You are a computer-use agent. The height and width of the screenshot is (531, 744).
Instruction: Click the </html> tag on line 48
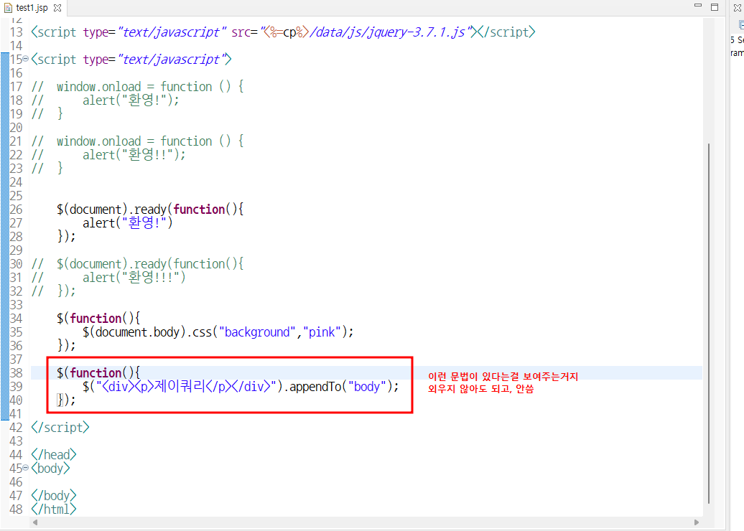click(x=54, y=509)
